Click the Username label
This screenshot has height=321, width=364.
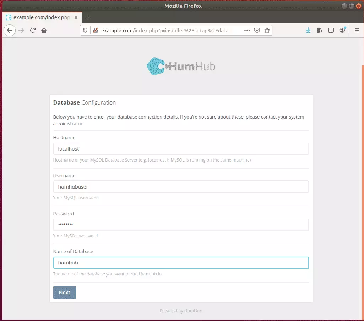64,175
